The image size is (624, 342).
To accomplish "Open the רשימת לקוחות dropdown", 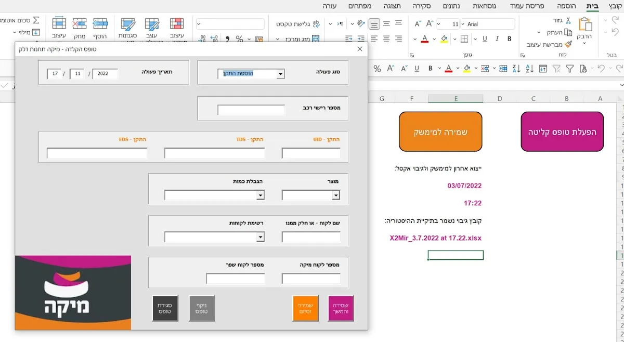I will 261,238.
